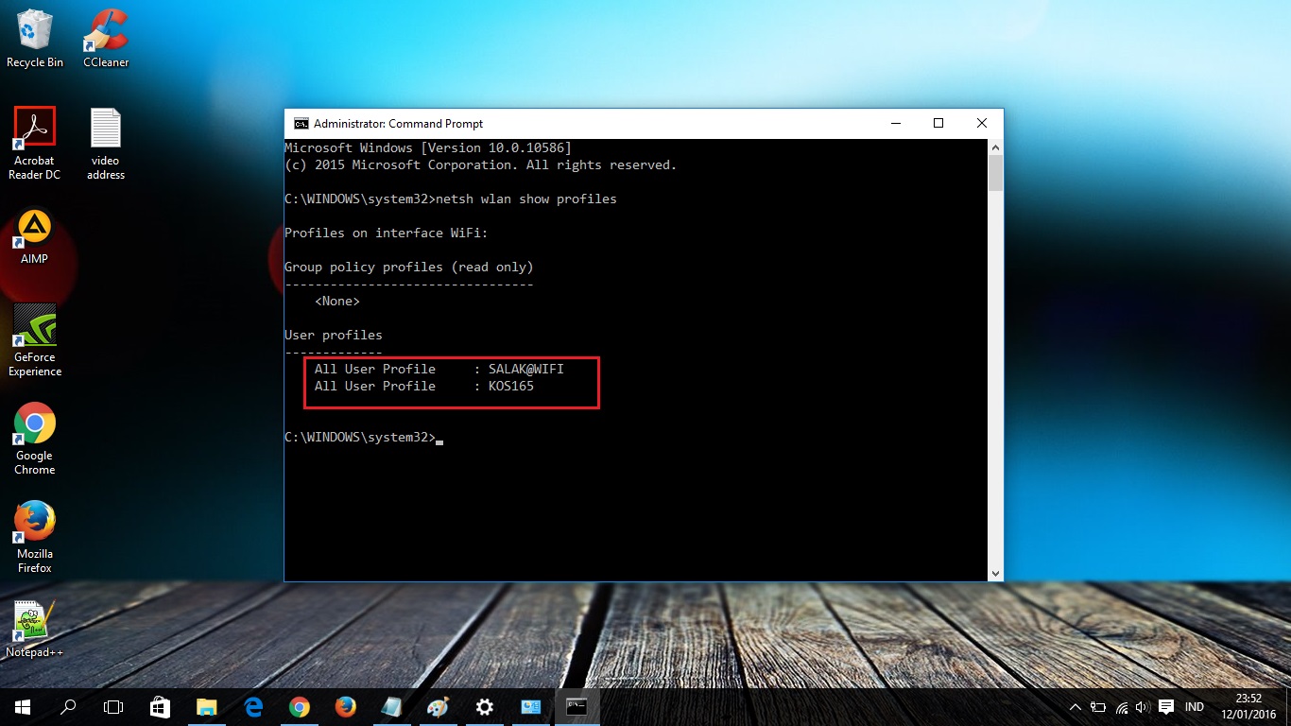The height and width of the screenshot is (726, 1291).
Task: Open the volume speaker tray icon
Action: tap(1143, 707)
